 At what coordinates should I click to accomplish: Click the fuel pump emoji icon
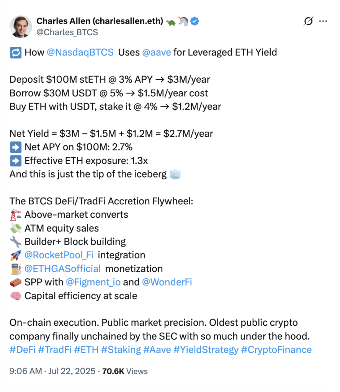(15, 269)
